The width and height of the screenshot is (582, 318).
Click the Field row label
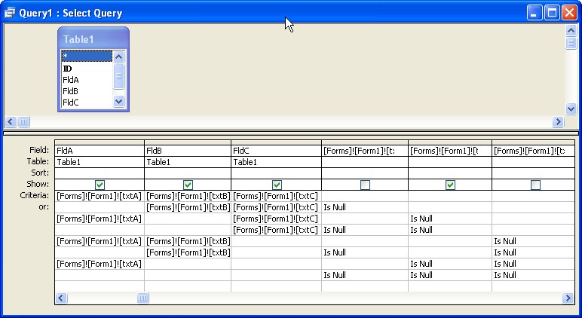39,150
